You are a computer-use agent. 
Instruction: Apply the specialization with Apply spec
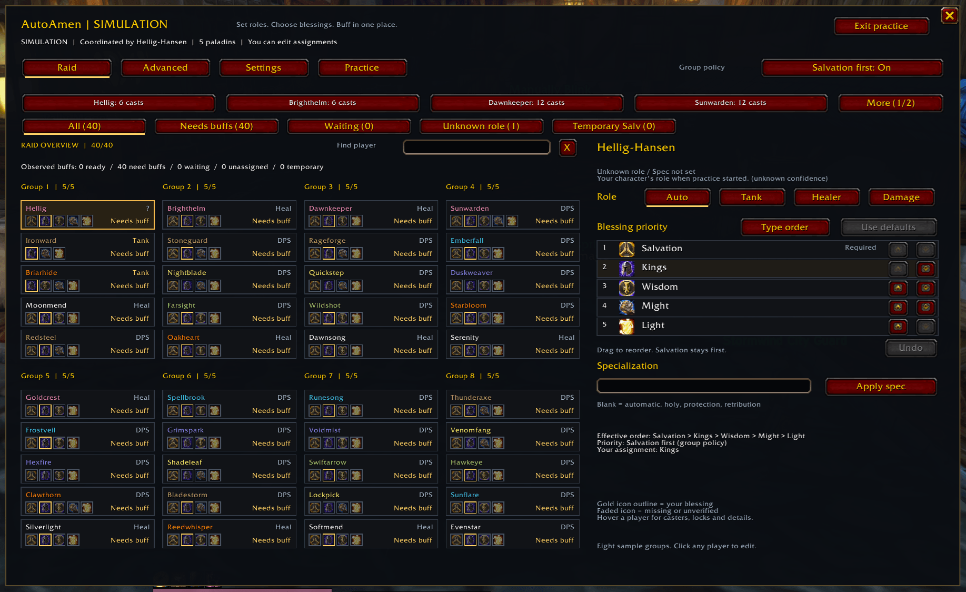[x=881, y=387]
